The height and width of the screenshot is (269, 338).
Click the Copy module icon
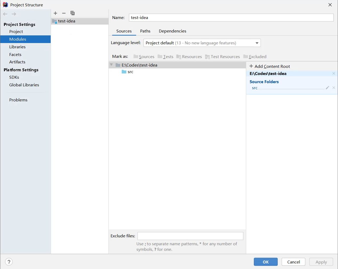(73, 13)
